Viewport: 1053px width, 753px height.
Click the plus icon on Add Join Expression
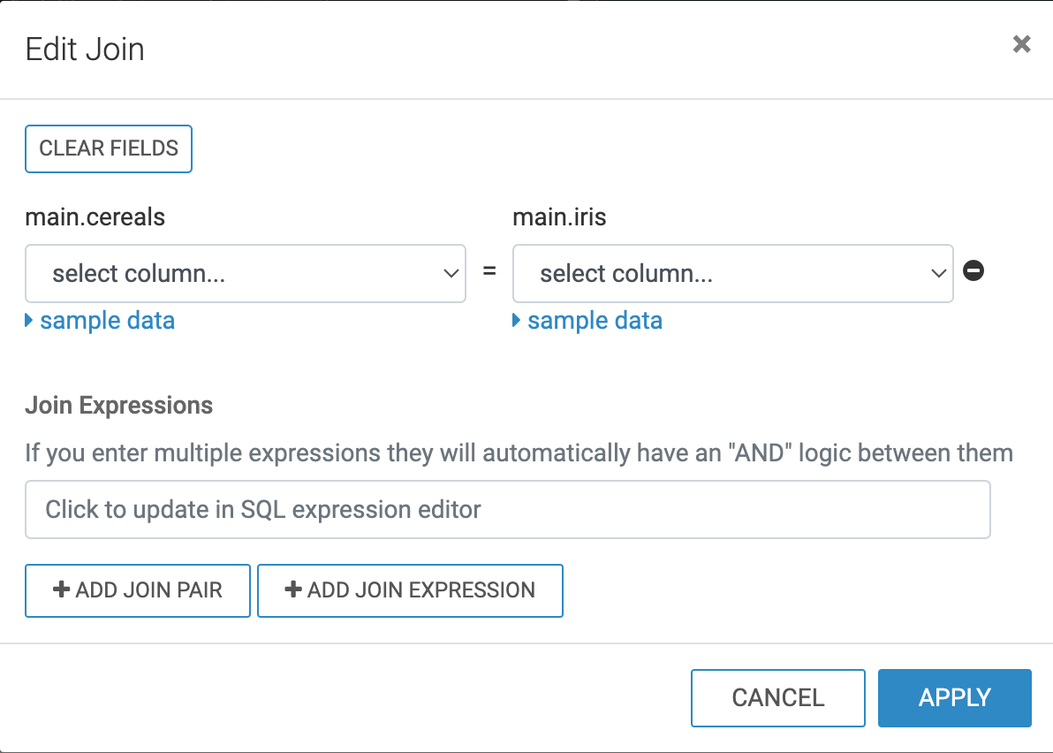click(x=293, y=589)
